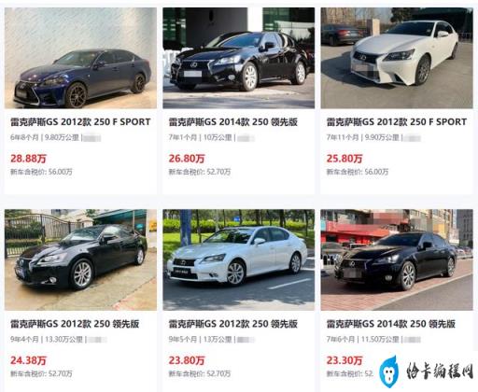Open the 23.30万 black Lexus photo
The height and width of the screenshot is (392, 478).
click(x=397, y=259)
